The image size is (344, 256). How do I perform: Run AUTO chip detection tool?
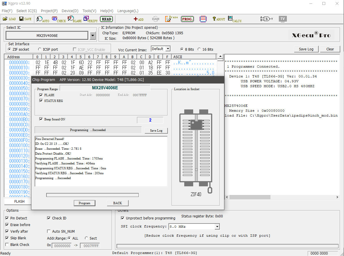(43, 19)
